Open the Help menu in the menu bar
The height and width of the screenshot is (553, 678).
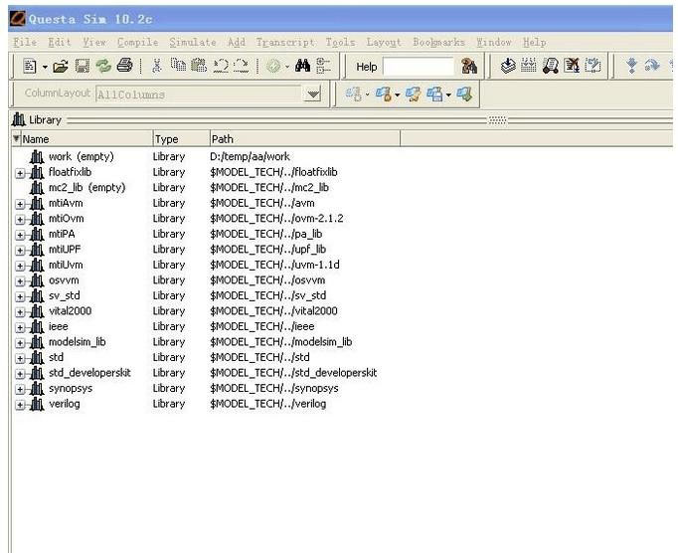pos(535,42)
